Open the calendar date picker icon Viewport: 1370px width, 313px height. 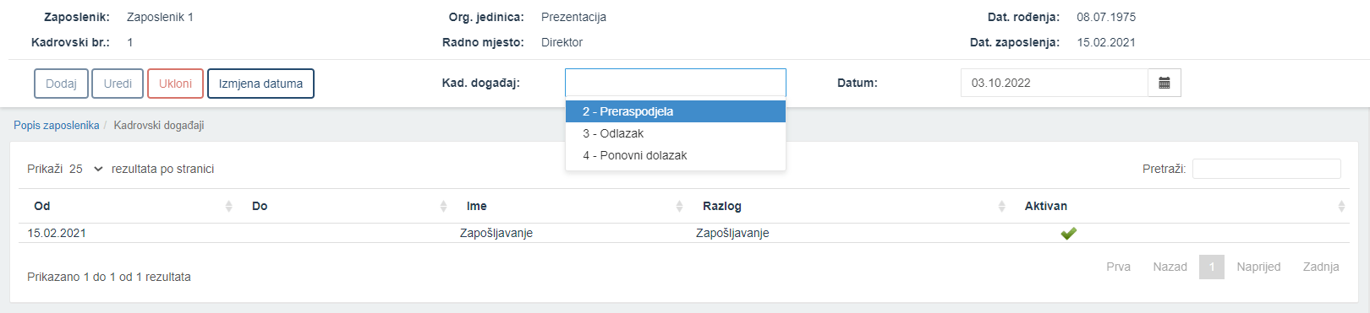coord(1164,83)
